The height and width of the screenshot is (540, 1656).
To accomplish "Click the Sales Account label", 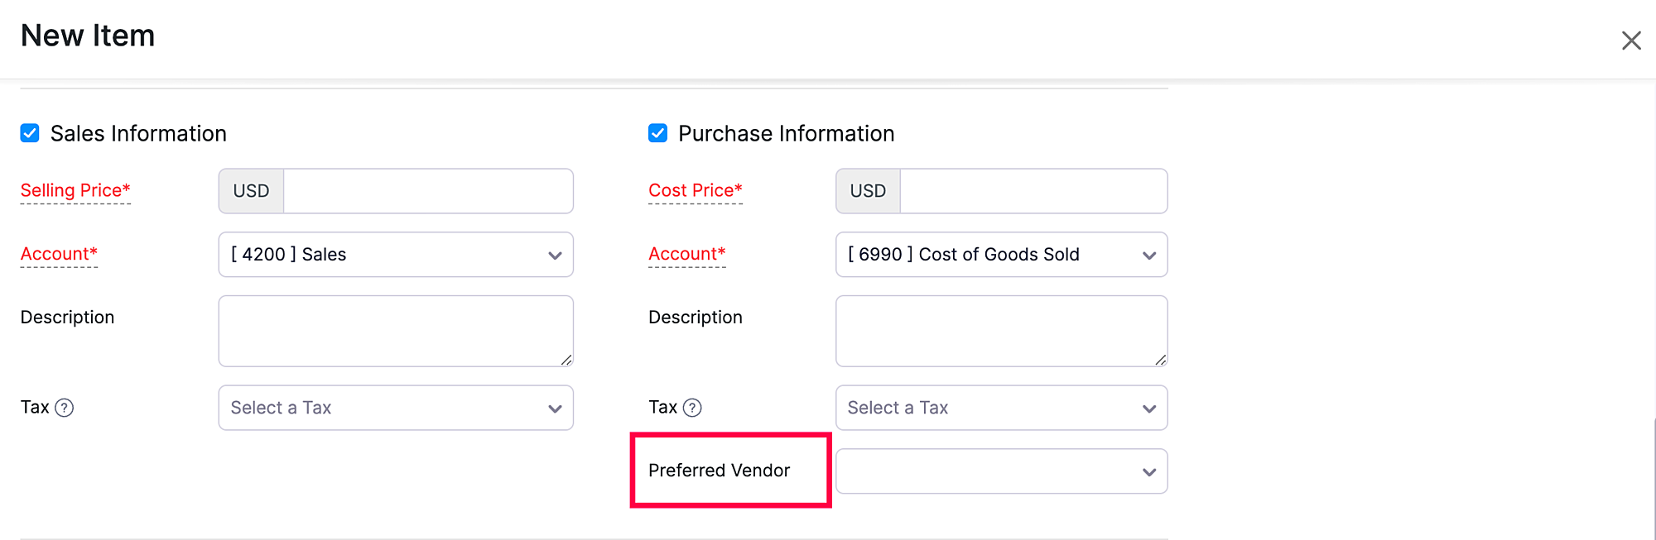I will click(x=59, y=255).
